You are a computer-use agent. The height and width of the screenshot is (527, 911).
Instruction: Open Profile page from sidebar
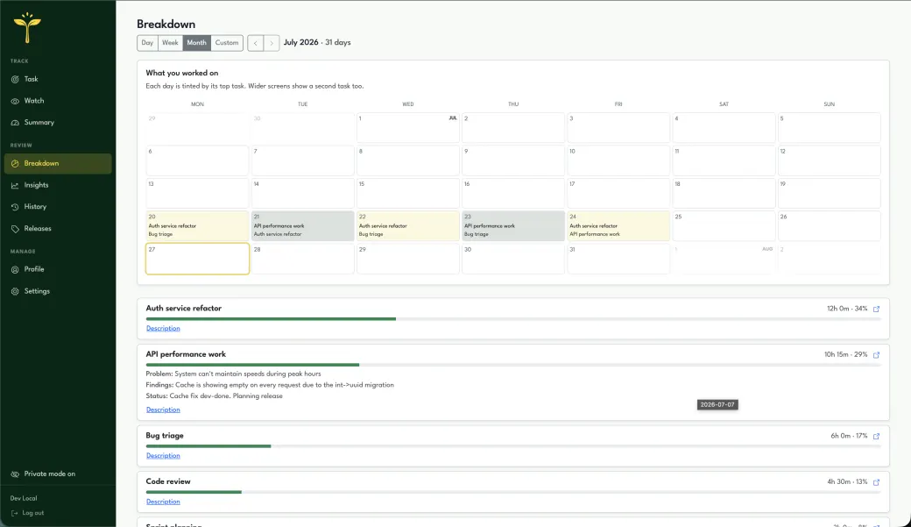click(58, 269)
